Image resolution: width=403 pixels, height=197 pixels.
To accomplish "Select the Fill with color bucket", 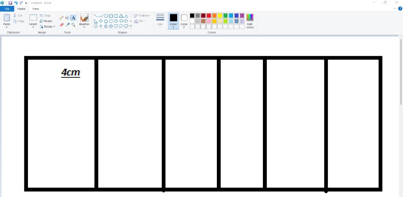I will [67, 18].
